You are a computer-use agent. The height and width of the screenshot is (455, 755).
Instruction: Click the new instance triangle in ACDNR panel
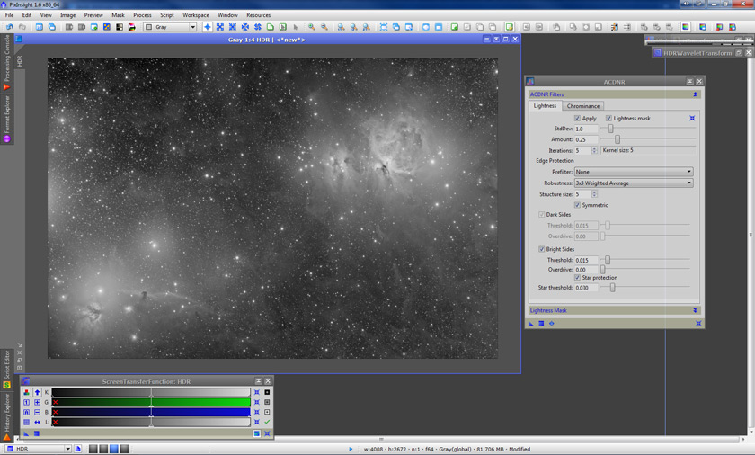tap(531, 323)
